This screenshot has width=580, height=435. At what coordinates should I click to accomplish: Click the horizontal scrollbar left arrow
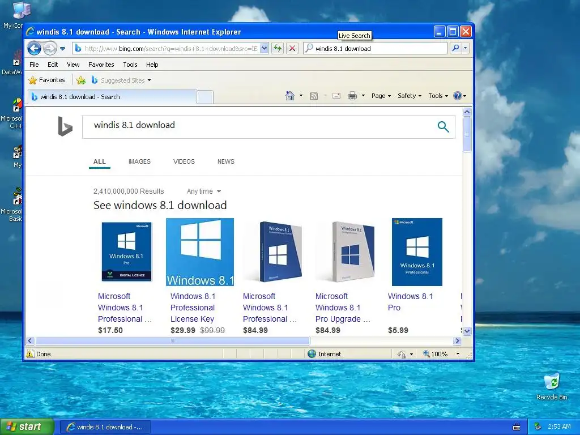(x=30, y=340)
